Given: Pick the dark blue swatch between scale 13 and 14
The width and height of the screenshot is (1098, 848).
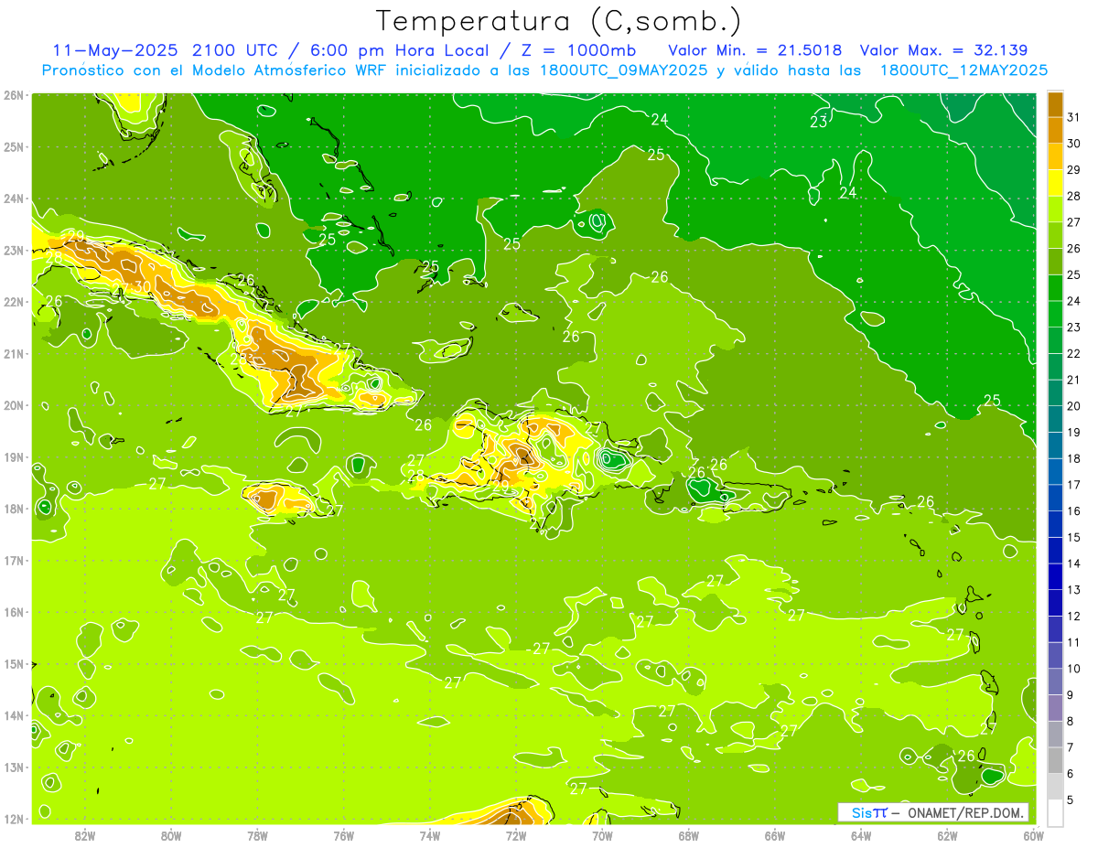Looking at the screenshot, I should click(1055, 576).
